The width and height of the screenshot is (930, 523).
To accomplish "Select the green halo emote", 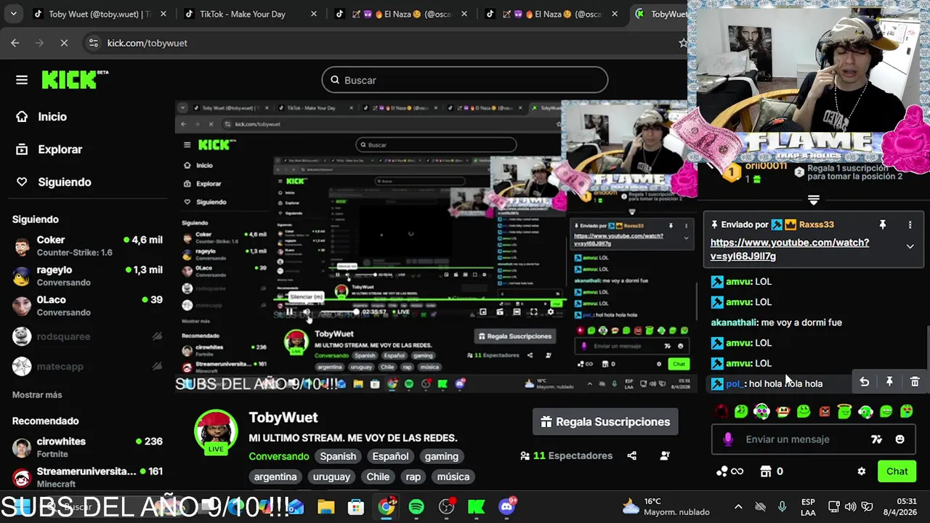I will tap(845, 411).
